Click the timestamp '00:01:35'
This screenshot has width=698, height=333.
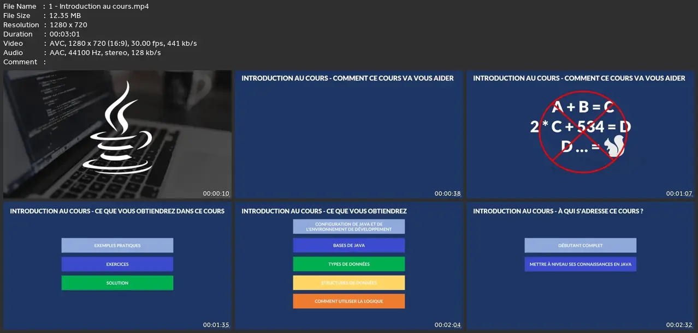pyautogui.click(x=216, y=325)
